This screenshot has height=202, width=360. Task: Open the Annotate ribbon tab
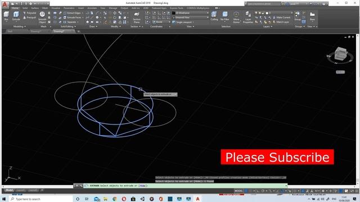click(x=92, y=8)
